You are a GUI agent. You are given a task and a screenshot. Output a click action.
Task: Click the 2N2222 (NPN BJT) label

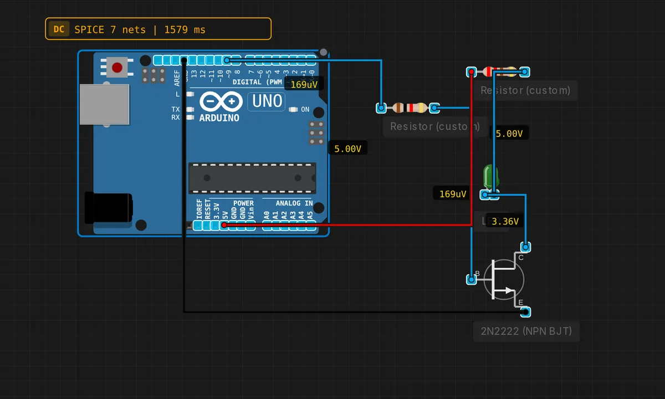coord(526,331)
